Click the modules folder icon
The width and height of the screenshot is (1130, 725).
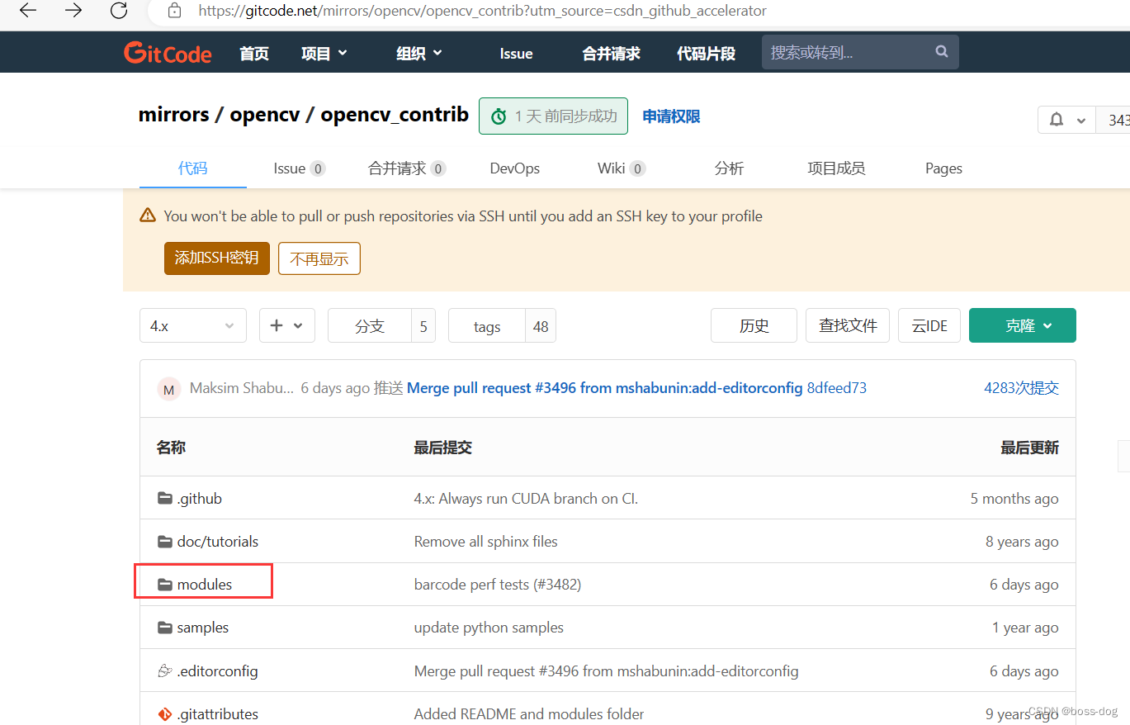coord(164,585)
